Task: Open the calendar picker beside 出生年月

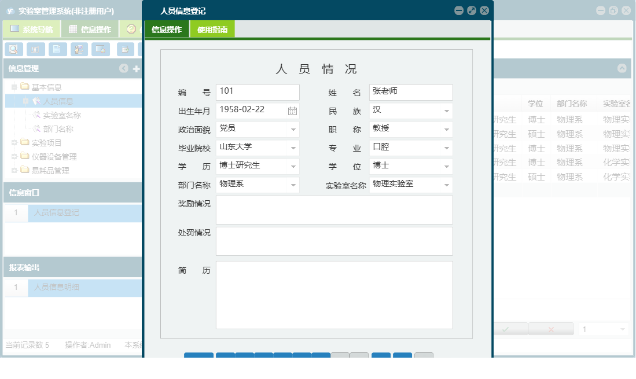Action: coord(293,111)
